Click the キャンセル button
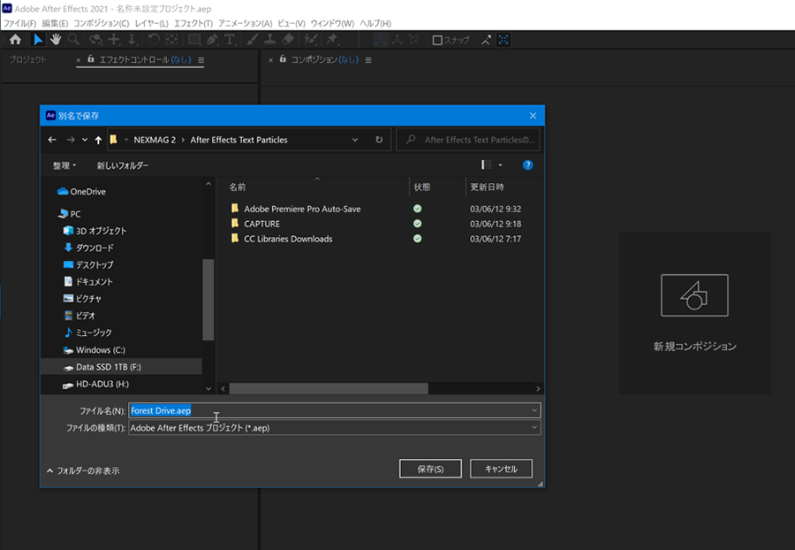Screen dimensions: 795x550 coord(501,469)
